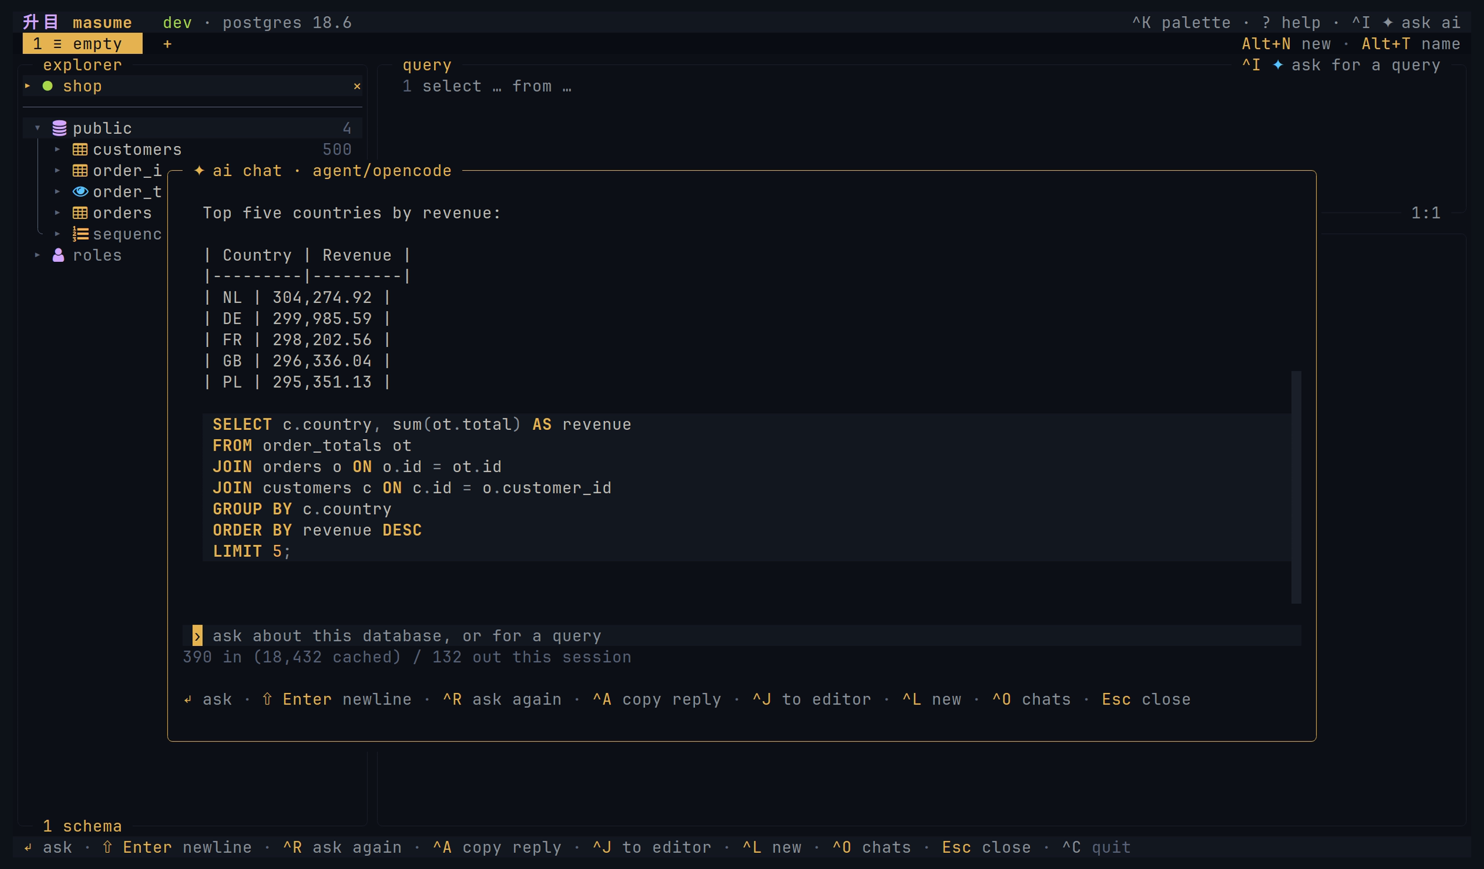Viewport: 1484px width, 869px height.
Task: Click the orange prompt caret in chat input
Action: [x=197, y=636]
